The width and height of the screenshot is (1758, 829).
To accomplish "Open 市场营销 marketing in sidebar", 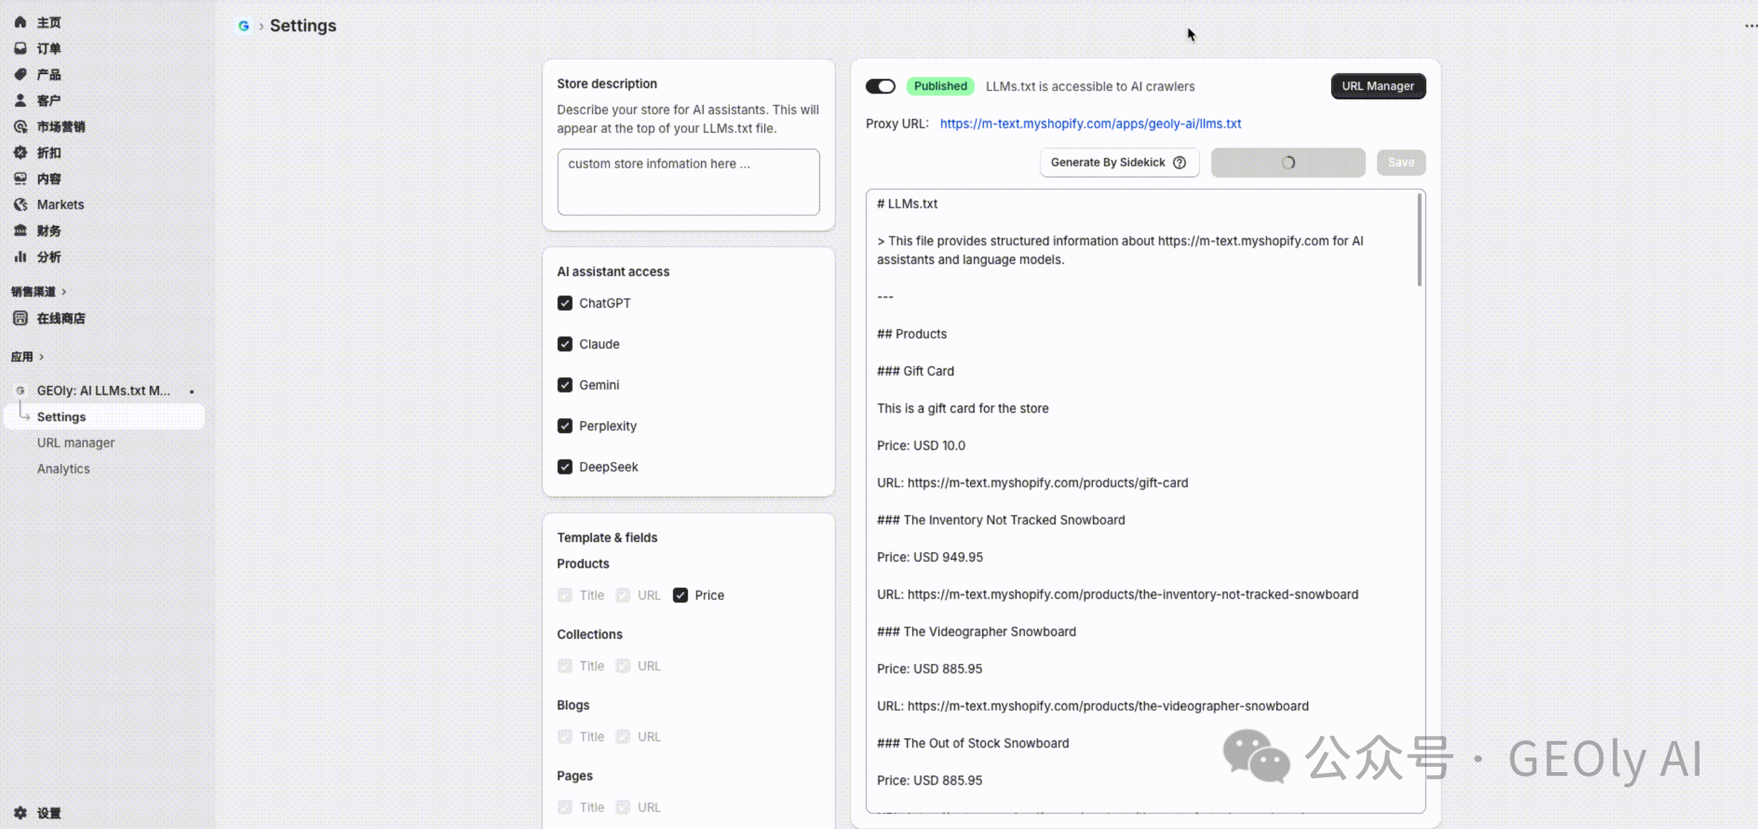I will coord(61,127).
